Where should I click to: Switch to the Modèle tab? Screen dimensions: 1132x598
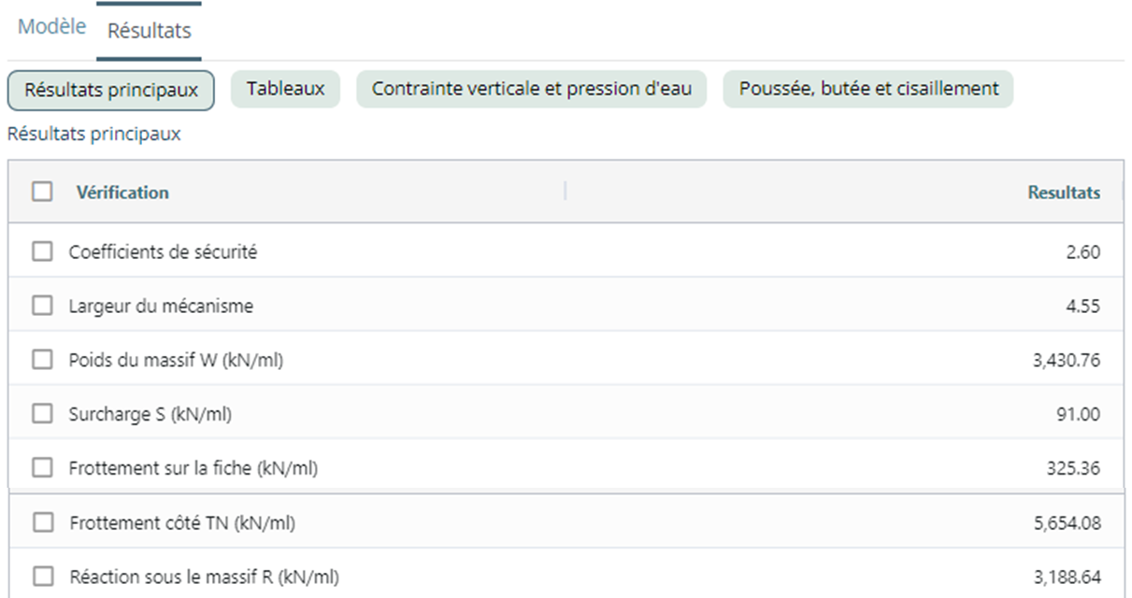coord(52,27)
